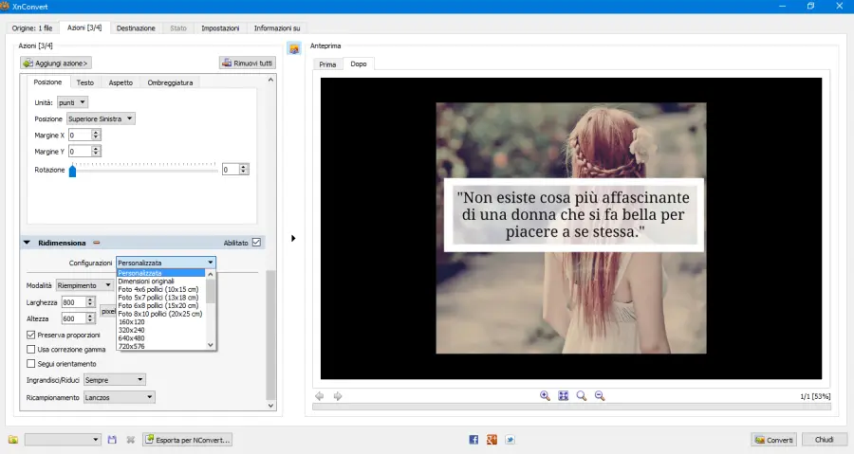
Task: Open the Impostazioni tab
Action: (220, 28)
